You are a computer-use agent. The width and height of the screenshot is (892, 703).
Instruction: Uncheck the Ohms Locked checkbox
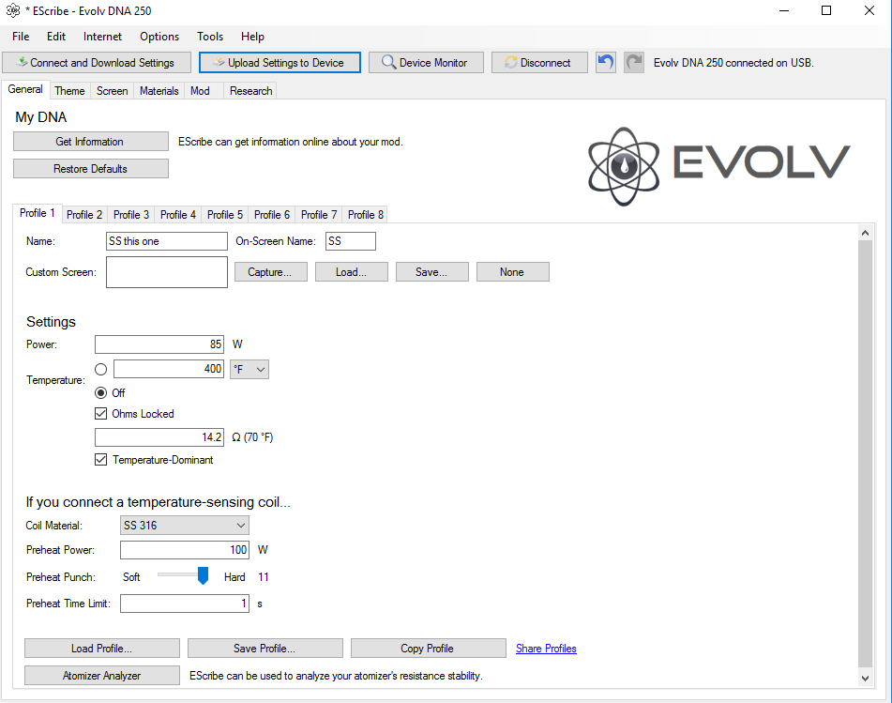point(101,414)
